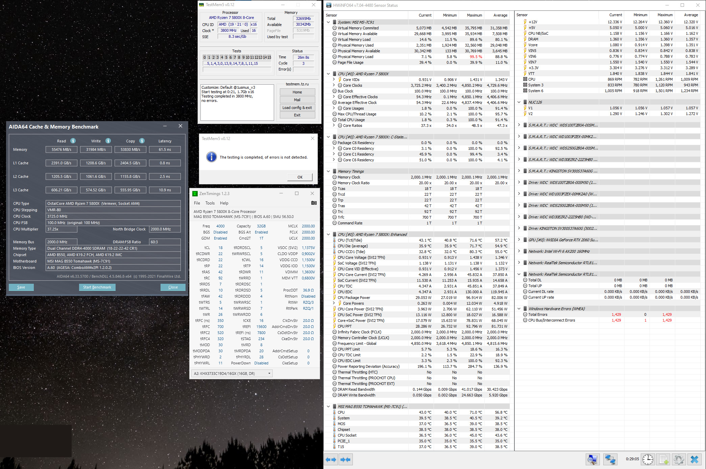Take screenshot with ZenTimings camera icon
The height and width of the screenshot is (469, 706).
tap(314, 203)
